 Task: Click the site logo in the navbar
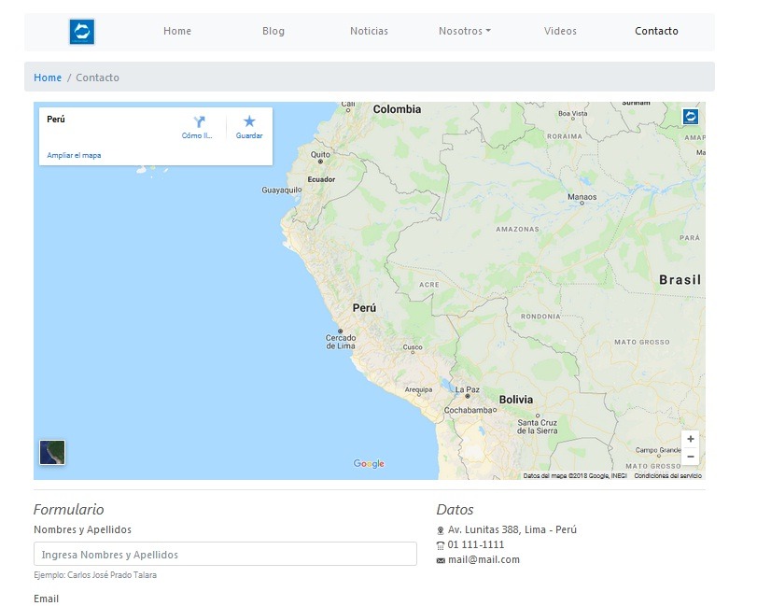[81, 32]
